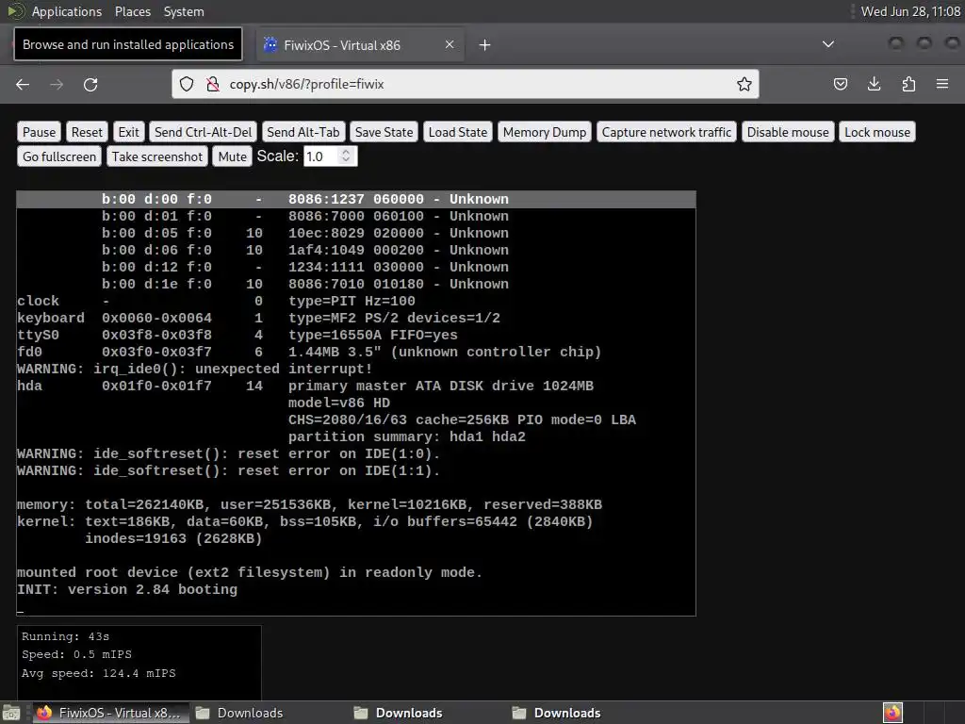
Task: Toggle the Disable mouse button
Action: tap(788, 132)
